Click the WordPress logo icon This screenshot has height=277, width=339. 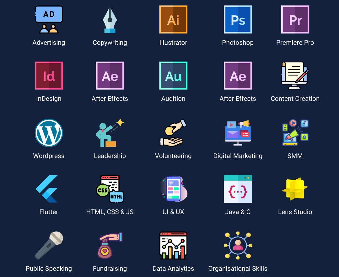[x=49, y=133]
